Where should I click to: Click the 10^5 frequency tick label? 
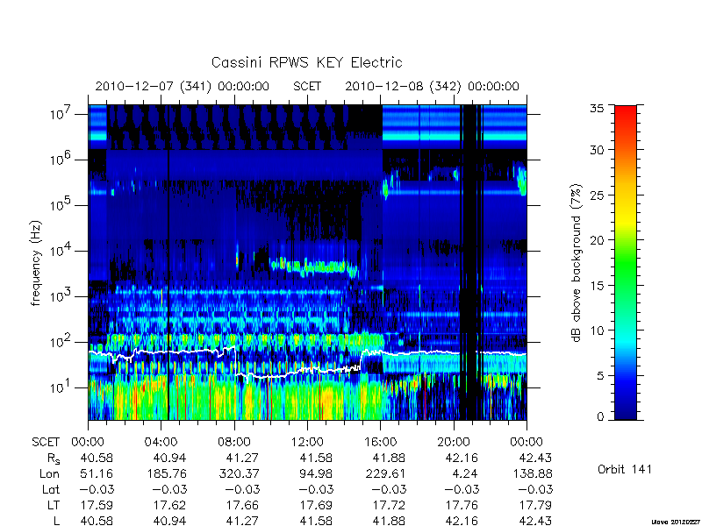(62, 205)
